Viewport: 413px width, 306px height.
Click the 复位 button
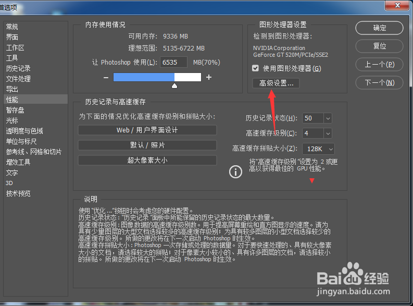click(379, 46)
